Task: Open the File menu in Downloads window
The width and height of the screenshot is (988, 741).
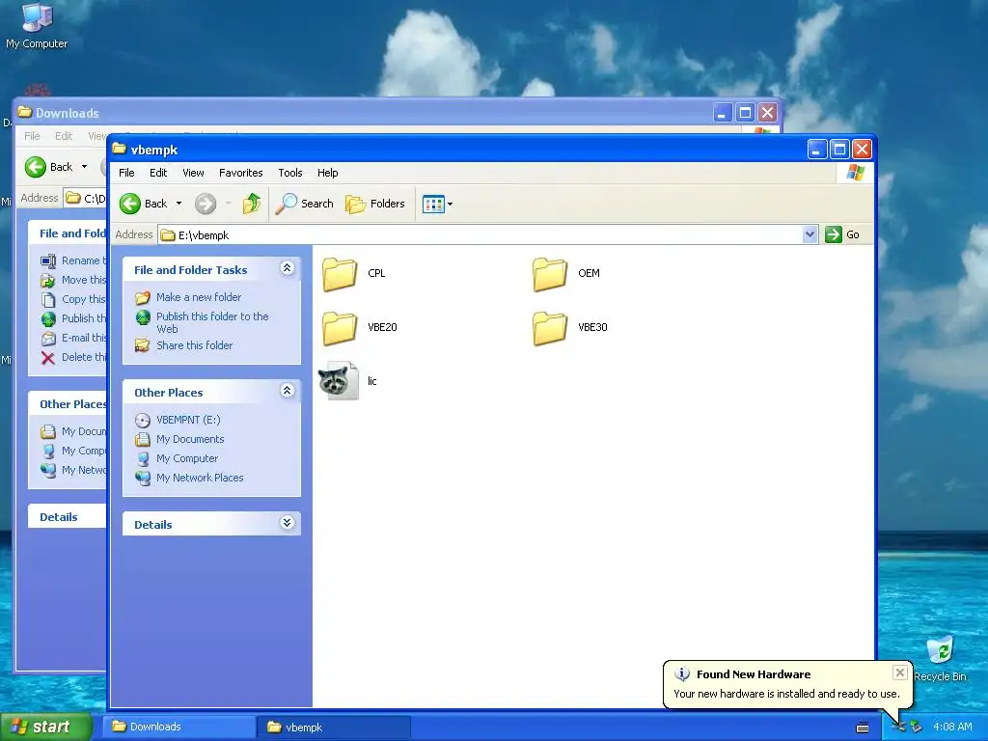Action: (32, 136)
